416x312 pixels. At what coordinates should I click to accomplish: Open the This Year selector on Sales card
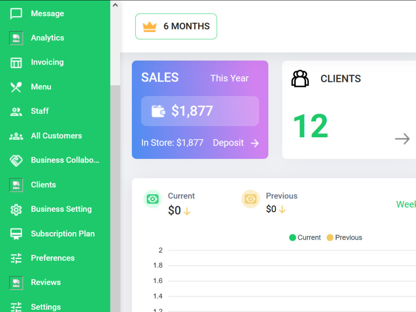click(x=229, y=78)
